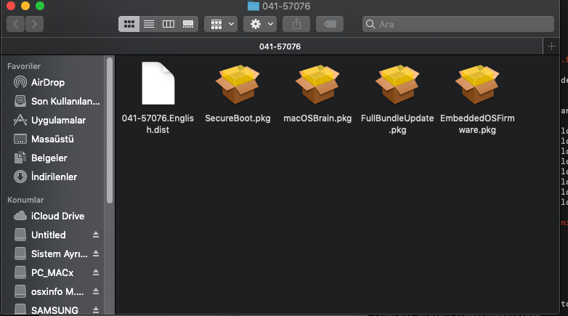Click the sidebar scrollbar
568x316 pixels.
point(110,131)
